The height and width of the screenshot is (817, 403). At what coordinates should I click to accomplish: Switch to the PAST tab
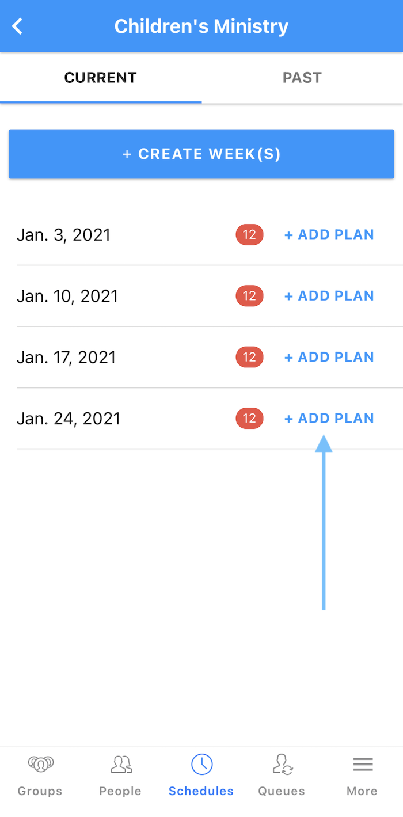click(x=302, y=77)
